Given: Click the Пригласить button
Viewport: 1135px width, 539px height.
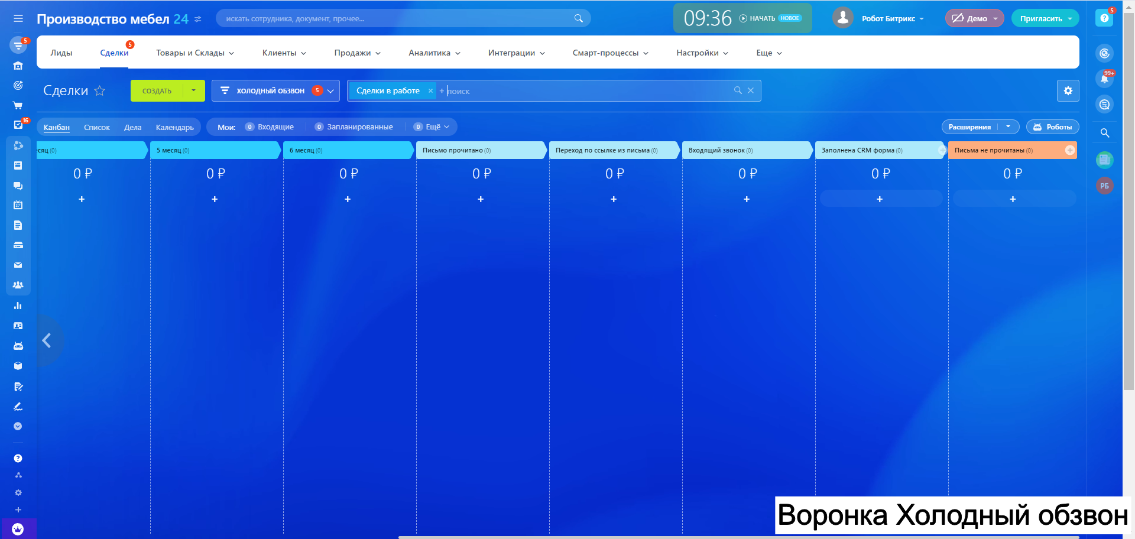Looking at the screenshot, I should (1045, 18).
